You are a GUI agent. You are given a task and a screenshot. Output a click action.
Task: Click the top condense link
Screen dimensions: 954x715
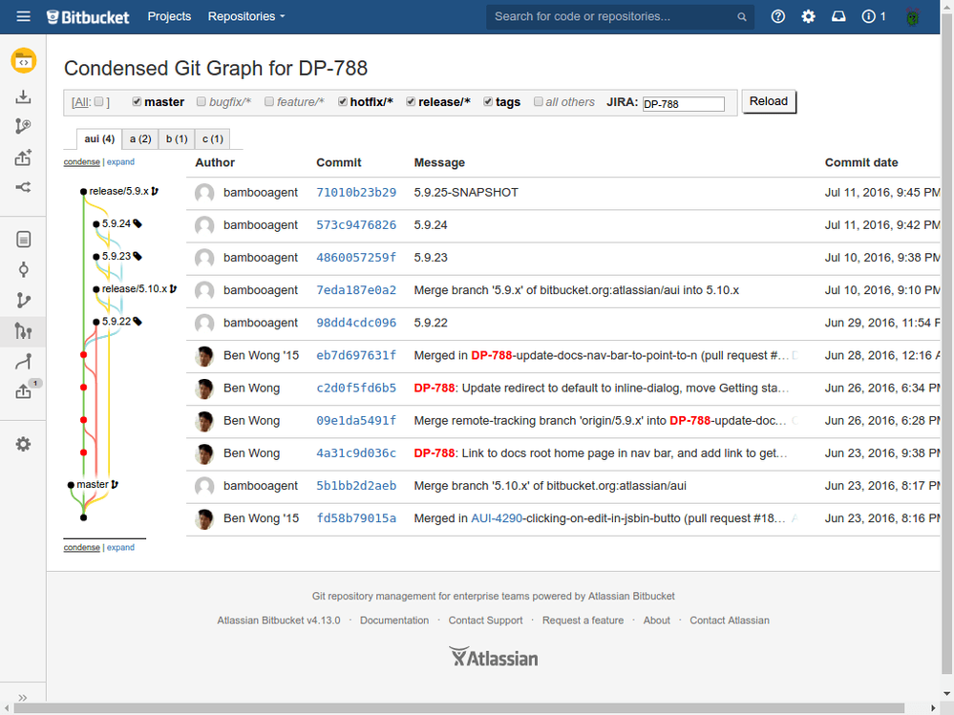[x=81, y=161]
